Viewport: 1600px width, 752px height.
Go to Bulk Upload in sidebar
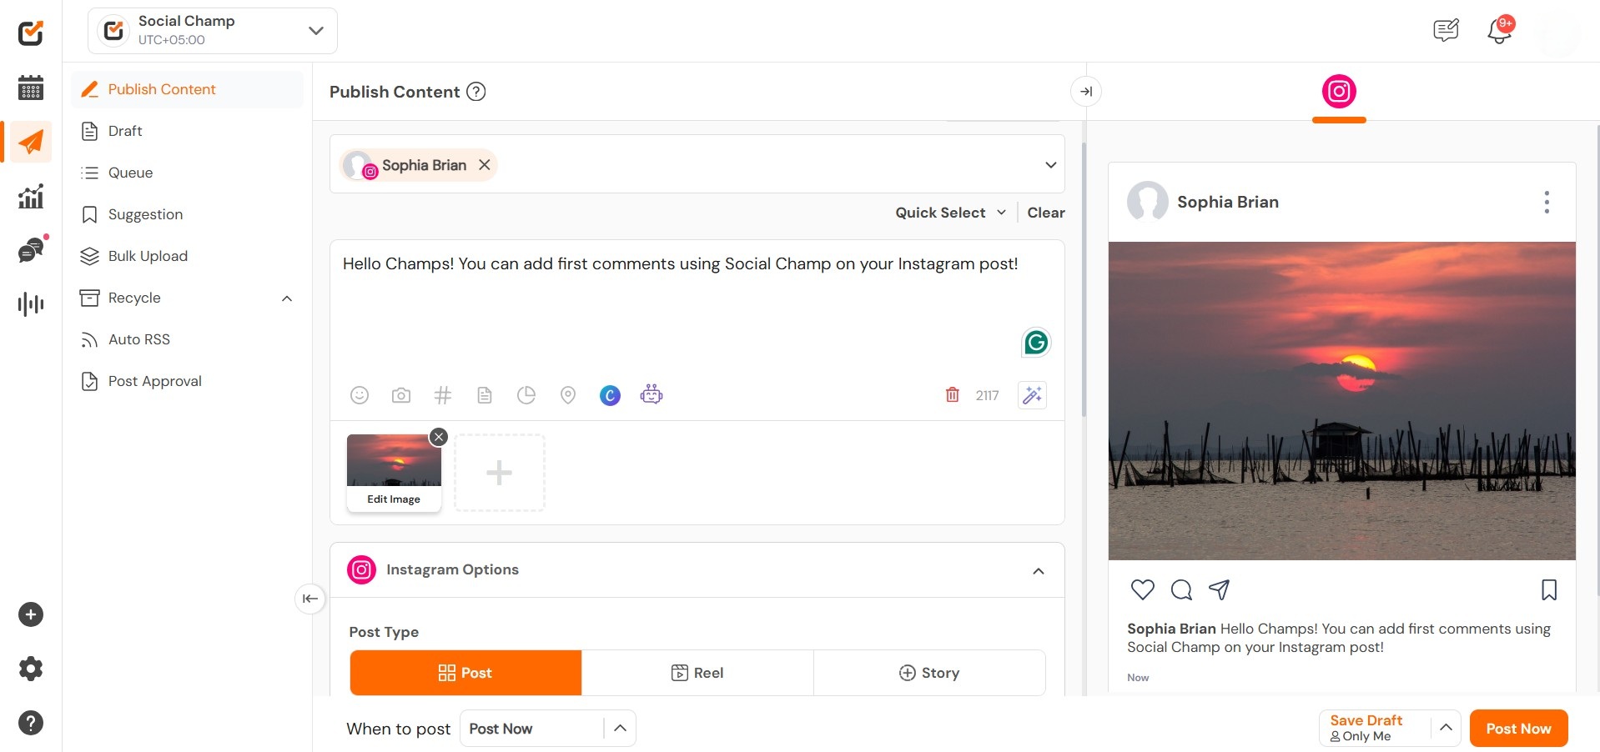(x=148, y=256)
